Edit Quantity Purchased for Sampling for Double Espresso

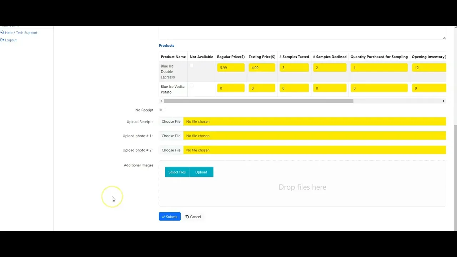click(379, 67)
